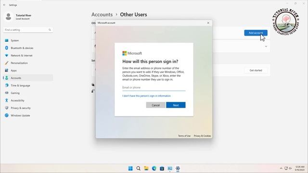Image resolution: width=308 pixels, height=173 pixels.
Task: Click the Windows Update icon
Action: tap(7, 115)
